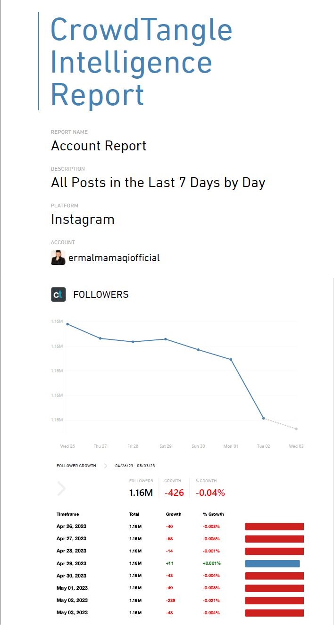
Task: Sort by the Timeframe column header
Action: click(x=67, y=514)
